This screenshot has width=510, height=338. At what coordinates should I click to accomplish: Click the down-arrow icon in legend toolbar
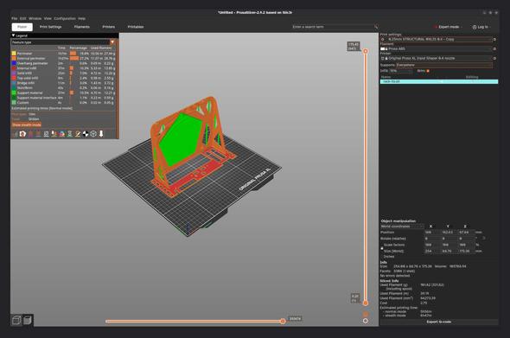pos(101,134)
